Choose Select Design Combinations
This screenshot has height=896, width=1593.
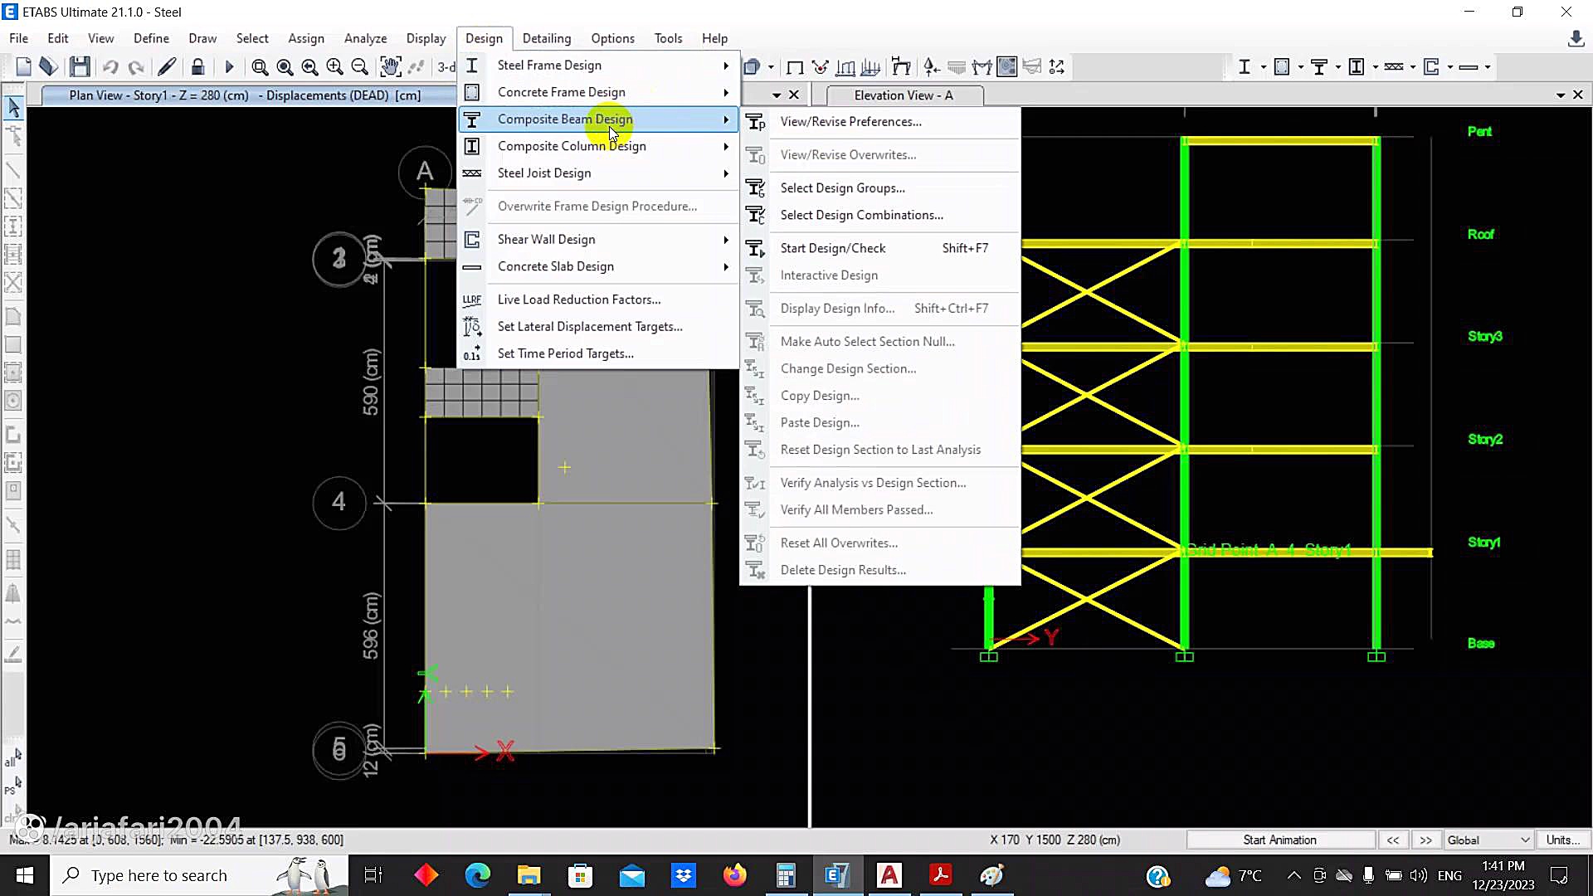click(x=879, y=215)
